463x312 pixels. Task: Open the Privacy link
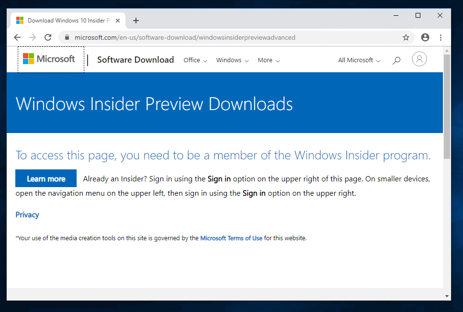(27, 215)
